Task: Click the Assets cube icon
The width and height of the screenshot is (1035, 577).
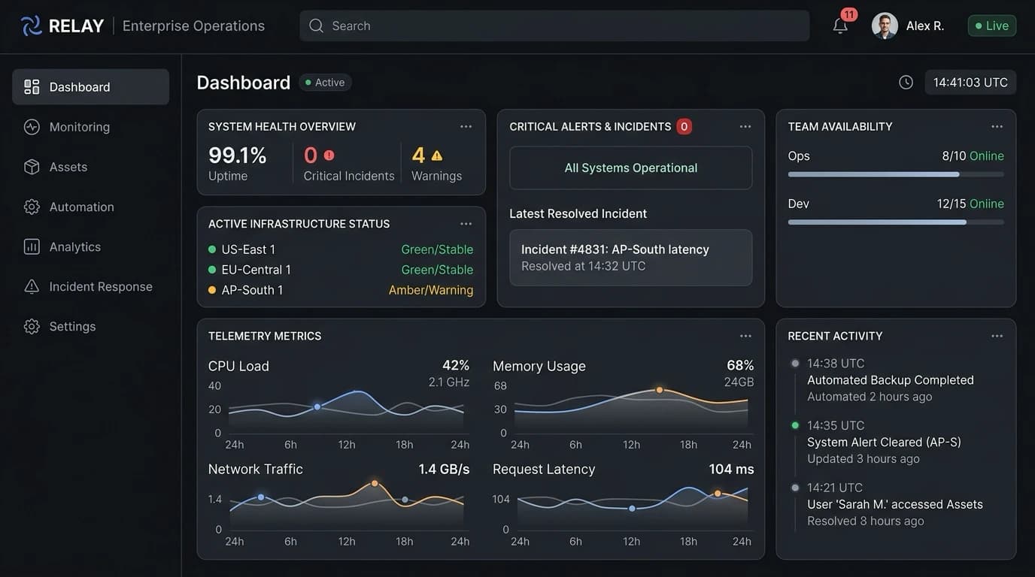Action: [x=32, y=167]
